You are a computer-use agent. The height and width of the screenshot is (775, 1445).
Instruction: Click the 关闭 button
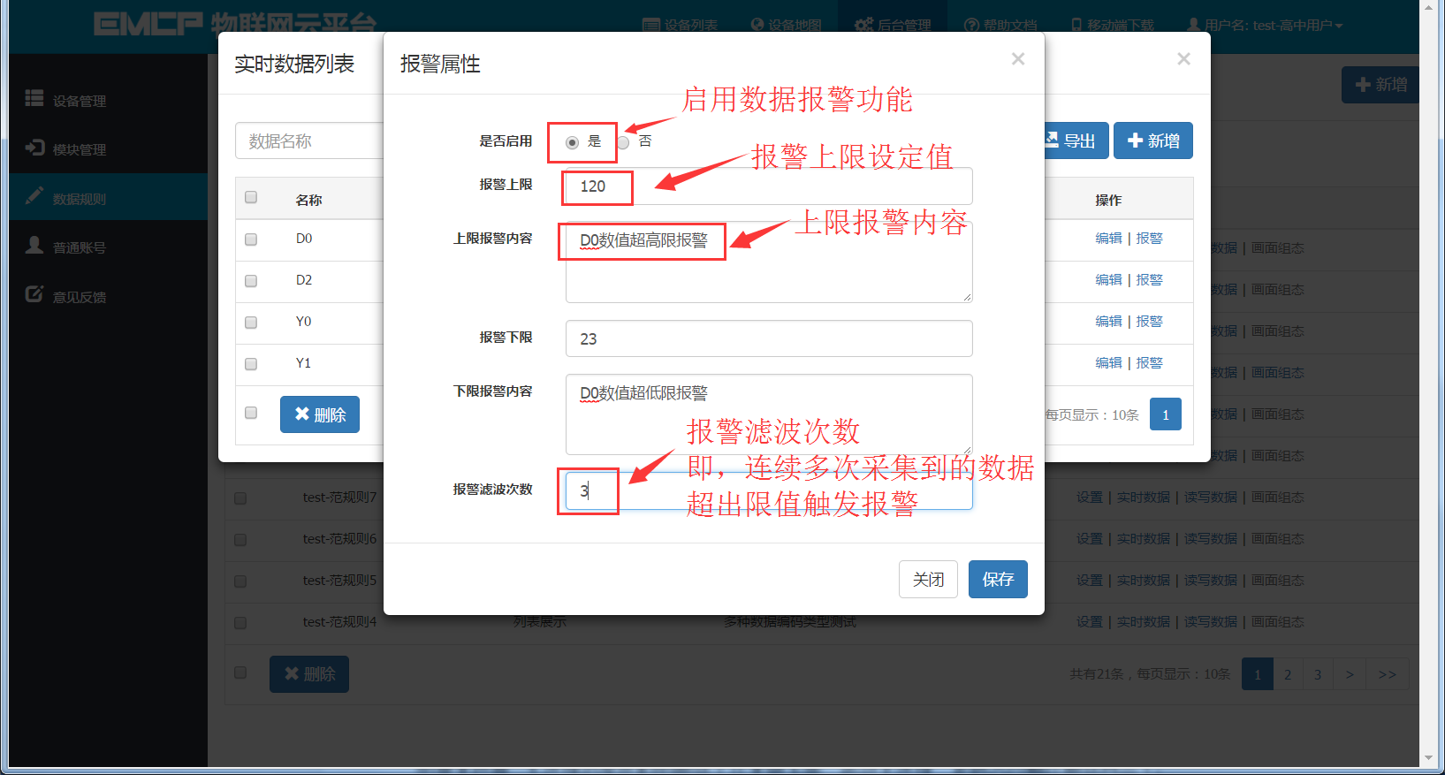pos(928,579)
